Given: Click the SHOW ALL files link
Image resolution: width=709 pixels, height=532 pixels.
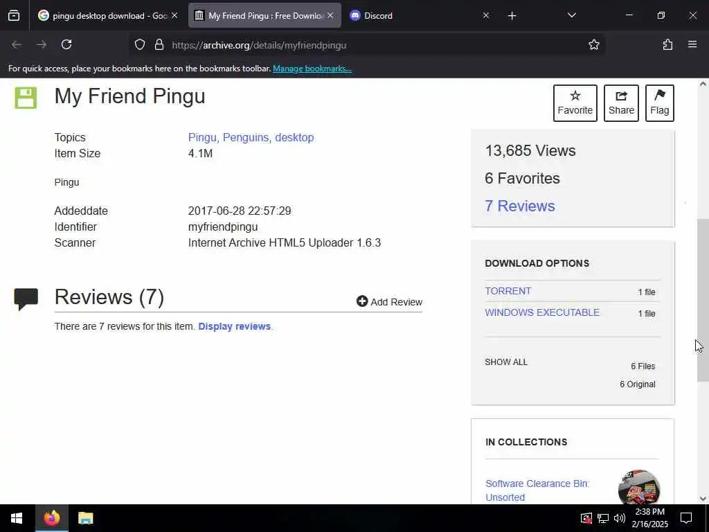Looking at the screenshot, I should 506,362.
